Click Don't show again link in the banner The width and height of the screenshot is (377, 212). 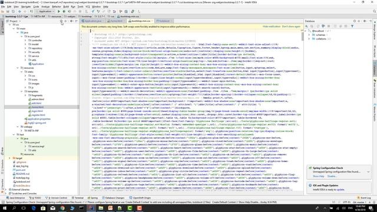291,26
